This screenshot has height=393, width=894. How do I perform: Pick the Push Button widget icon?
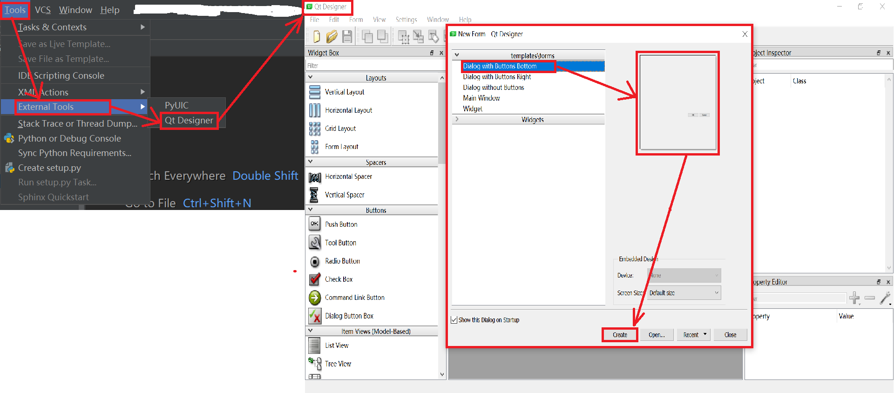(315, 224)
